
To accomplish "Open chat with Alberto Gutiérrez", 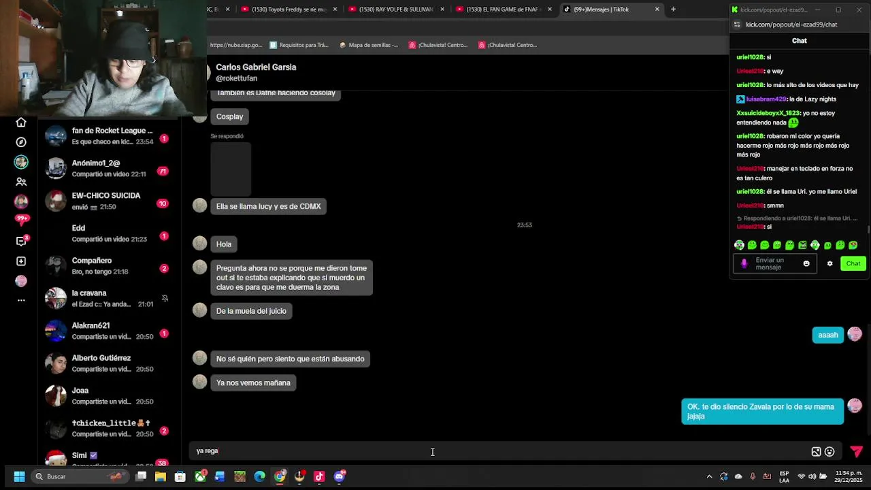I will [109, 363].
